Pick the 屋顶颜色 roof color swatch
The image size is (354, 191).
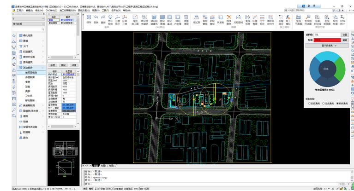point(69,105)
